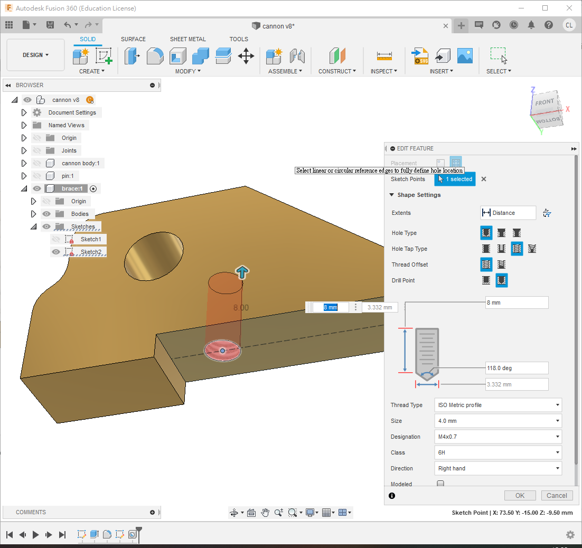Click the ViewCube FRONT face
582x548 pixels.
pos(545,103)
